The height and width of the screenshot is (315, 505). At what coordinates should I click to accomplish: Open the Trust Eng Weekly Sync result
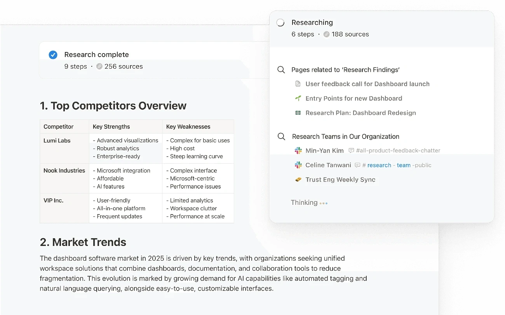(x=340, y=180)
